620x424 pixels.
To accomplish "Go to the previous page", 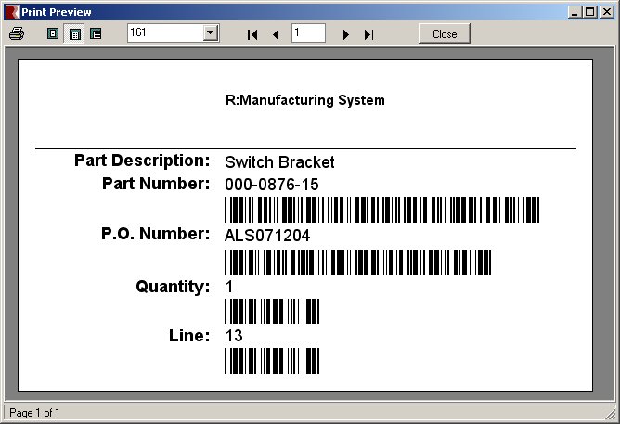I will click(x=276, y=34).
